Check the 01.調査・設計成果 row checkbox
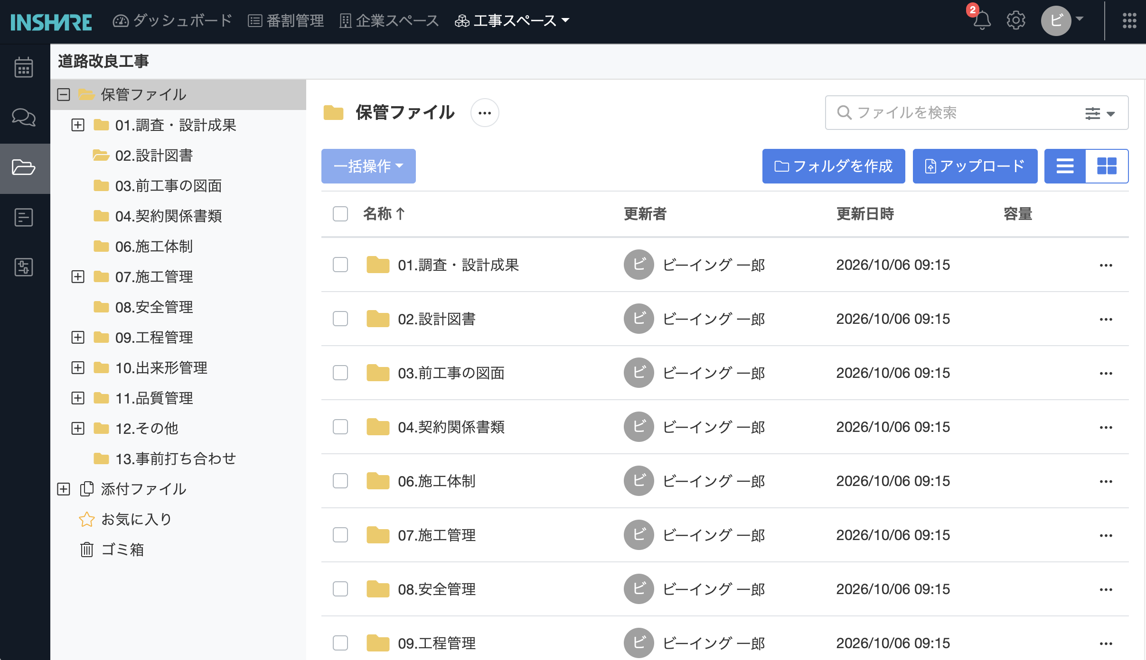This screenshot has width=1146, height=660. click(x=340, y=265)
